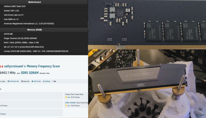
Task: Click the Global Team Power Rank trophy
Action: [x=66, y=97]
